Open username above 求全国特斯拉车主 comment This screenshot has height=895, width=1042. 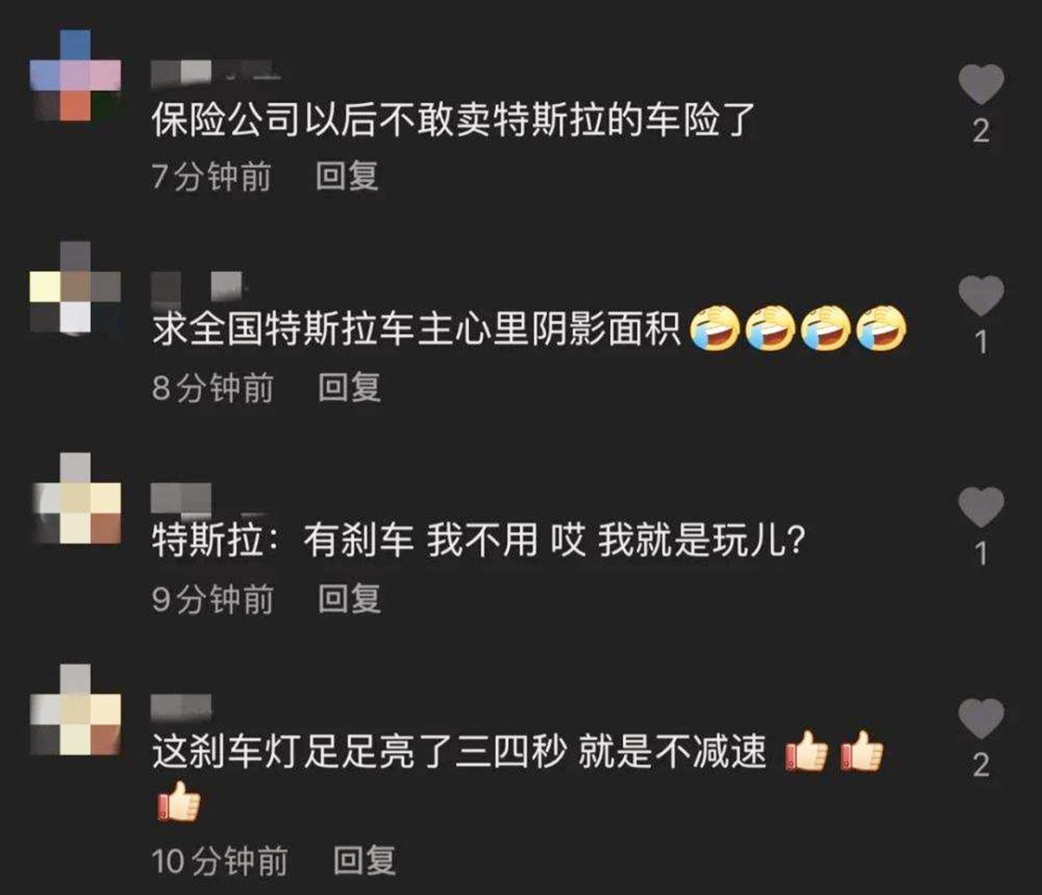pos(197,286)
